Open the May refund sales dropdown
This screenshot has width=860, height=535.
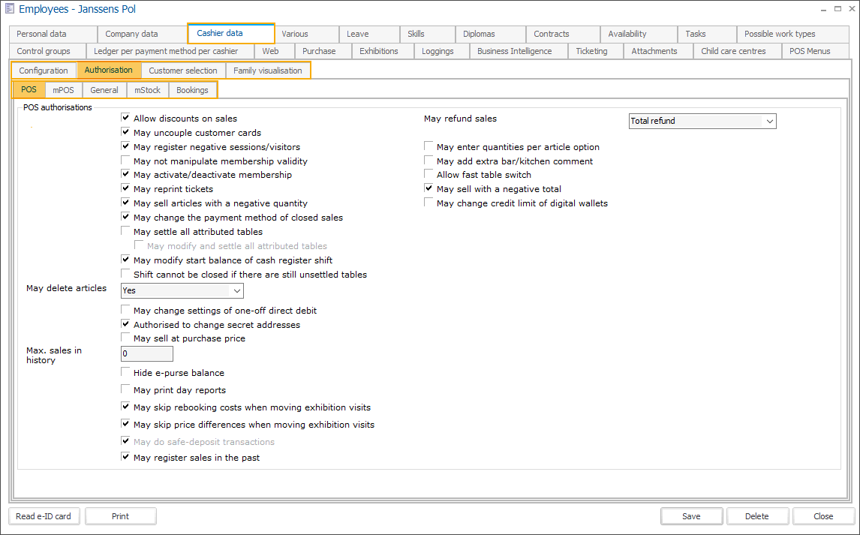pos(770,121)
